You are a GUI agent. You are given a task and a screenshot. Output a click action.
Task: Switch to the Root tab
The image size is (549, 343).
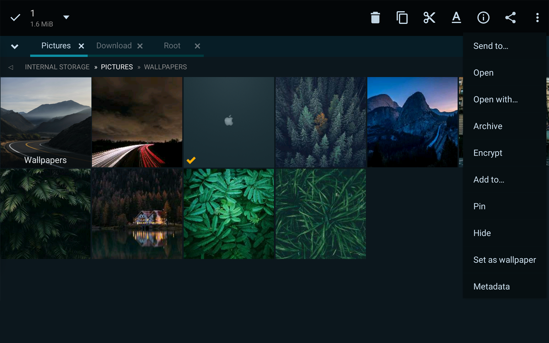172,46
